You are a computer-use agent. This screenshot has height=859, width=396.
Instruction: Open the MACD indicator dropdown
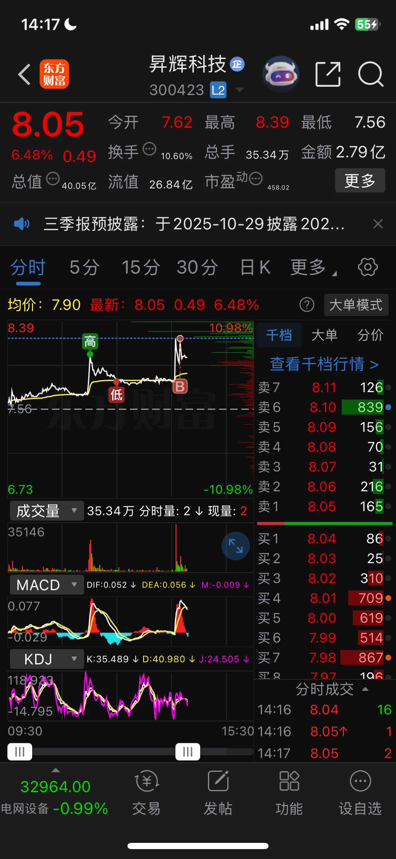(x=47, y=585)
